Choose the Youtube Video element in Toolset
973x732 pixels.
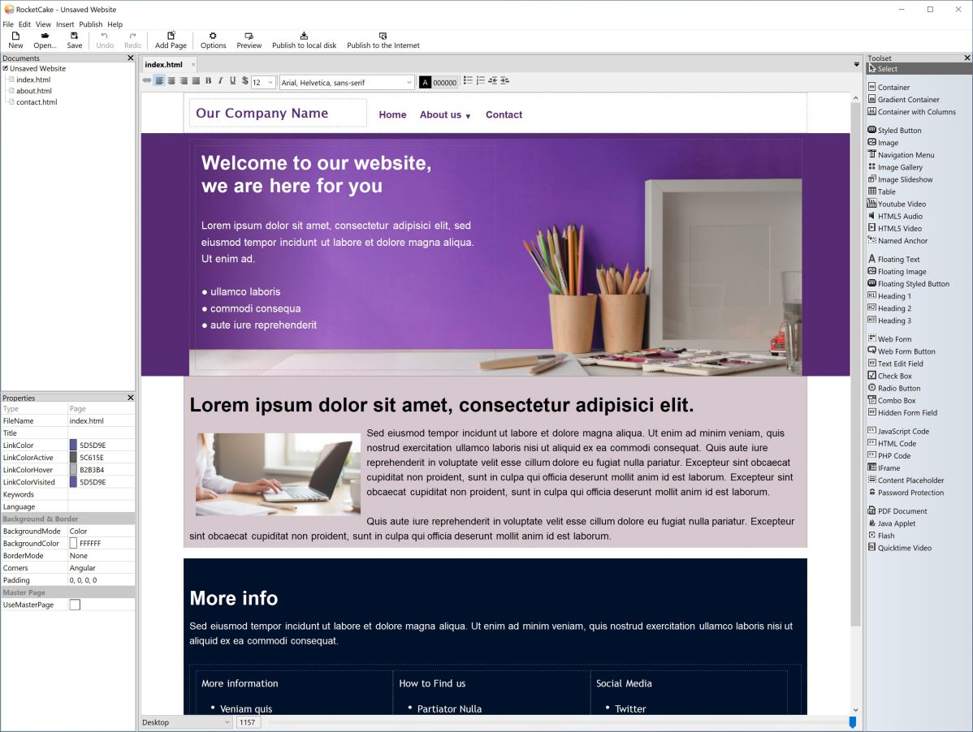point(901,204)
